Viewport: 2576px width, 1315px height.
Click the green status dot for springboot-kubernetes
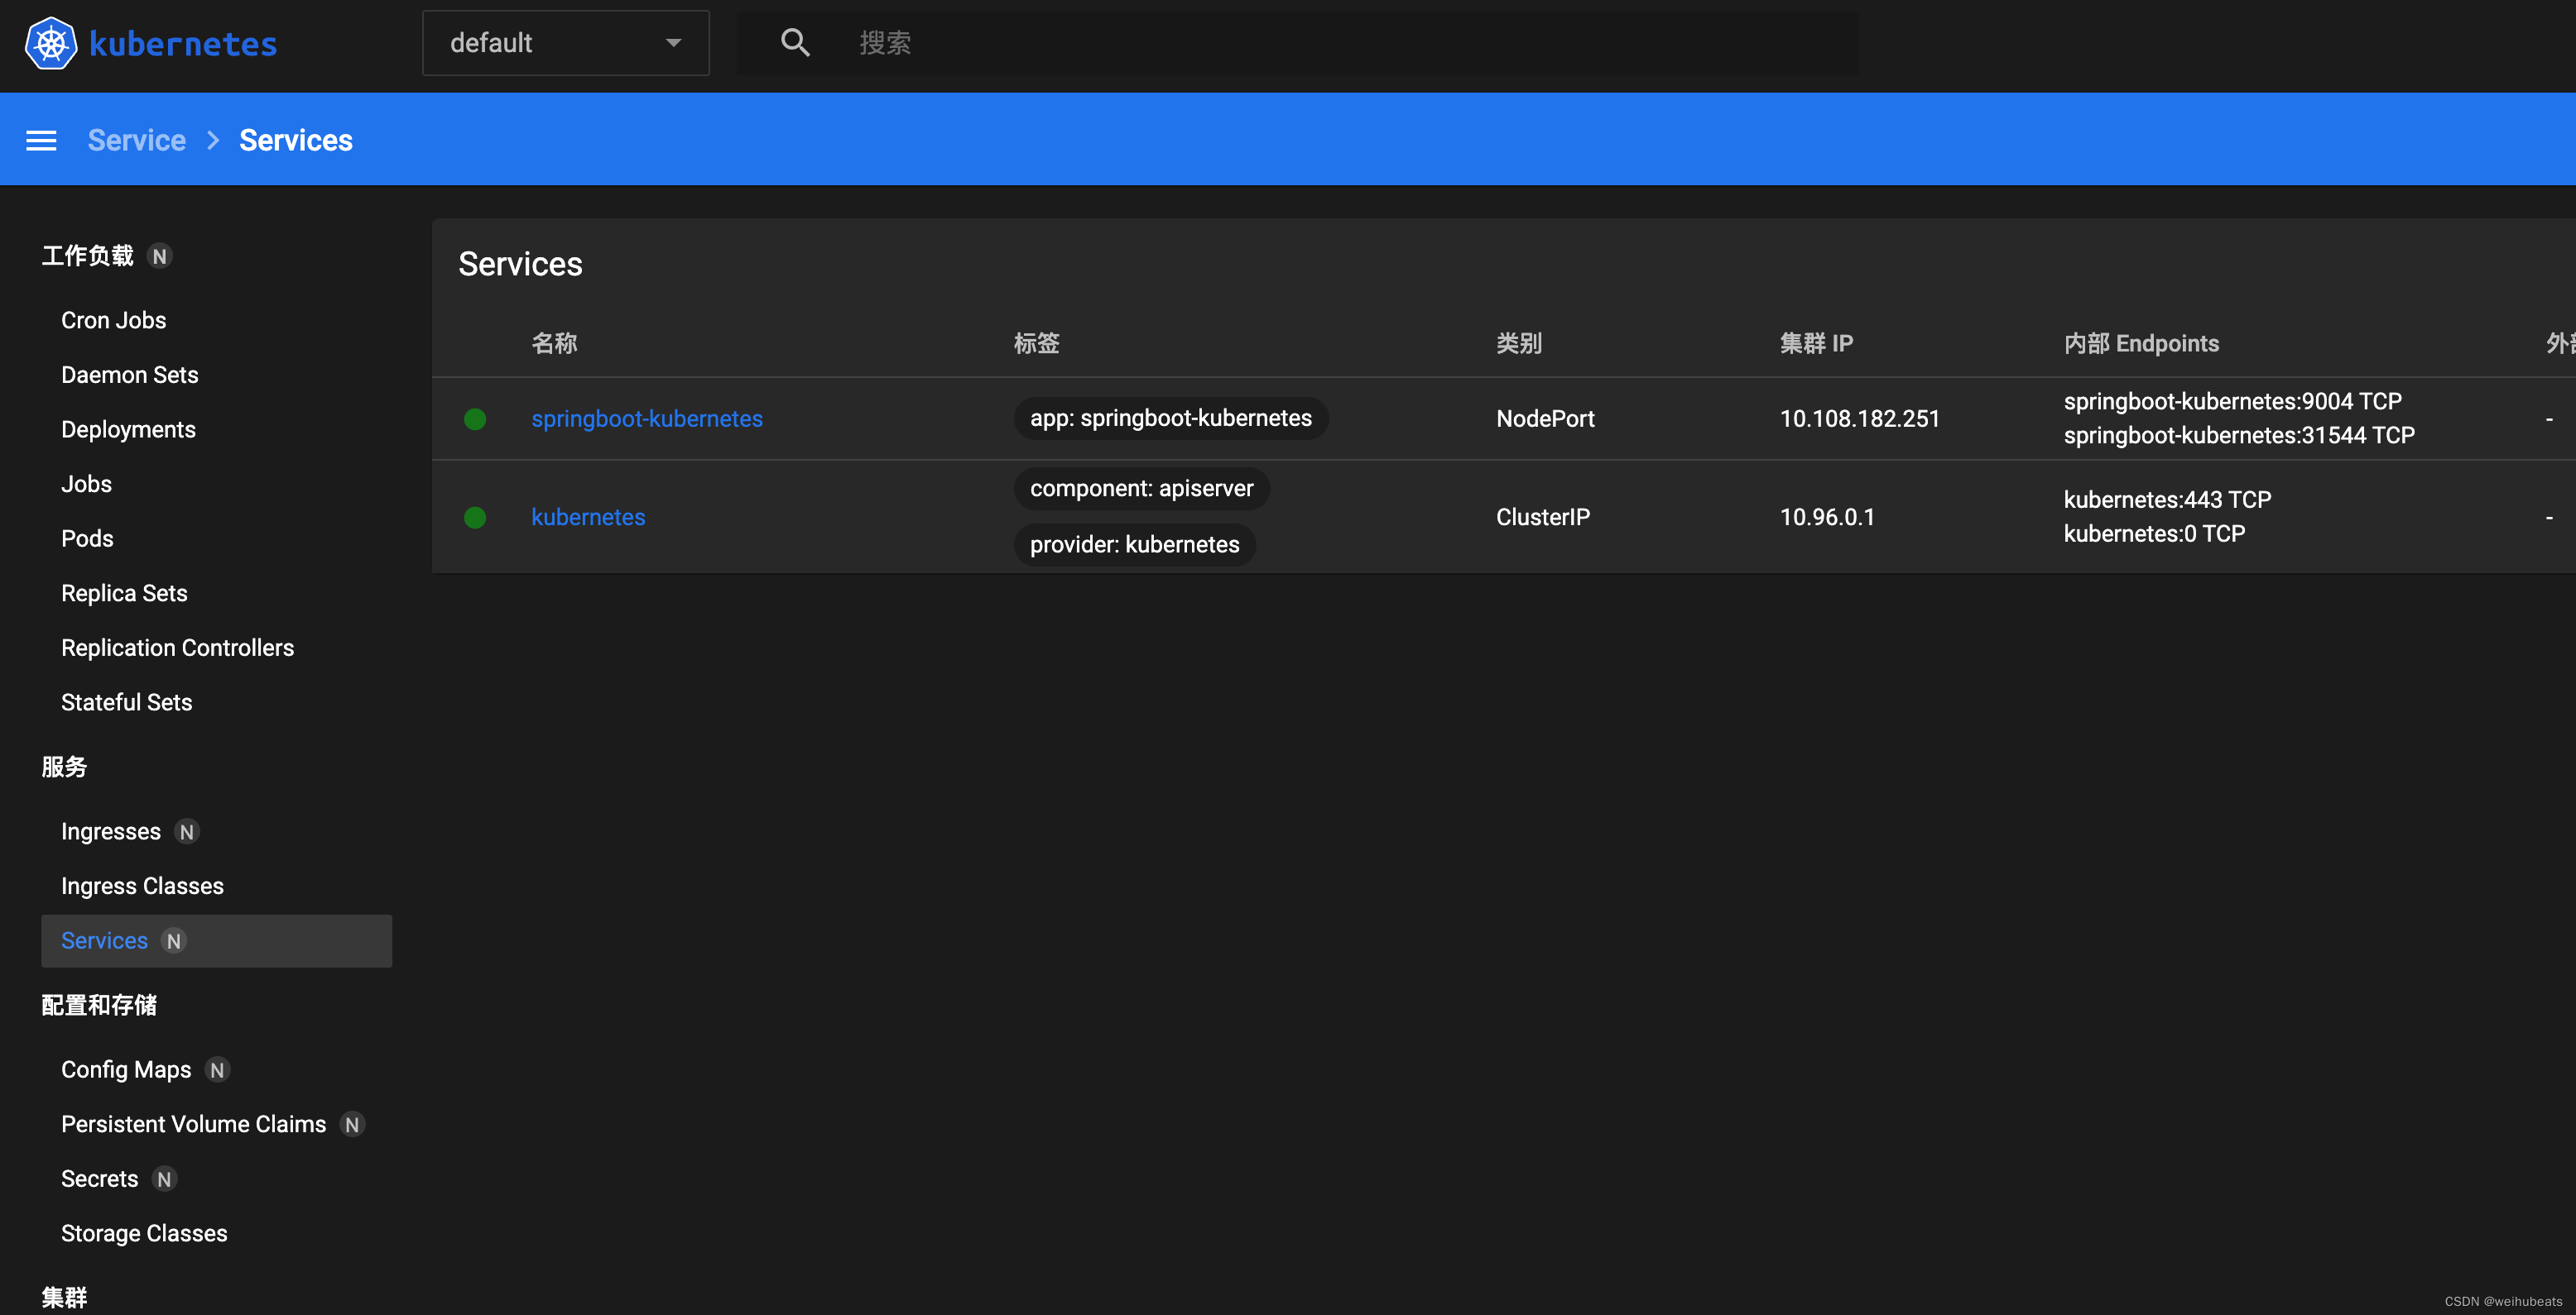click(475, 418)
